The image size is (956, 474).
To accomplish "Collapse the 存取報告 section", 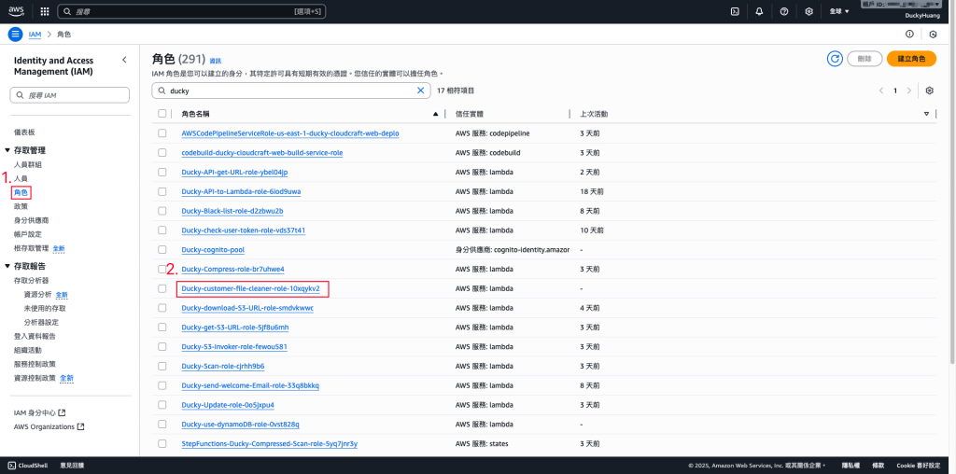I will tap(7, 266).
